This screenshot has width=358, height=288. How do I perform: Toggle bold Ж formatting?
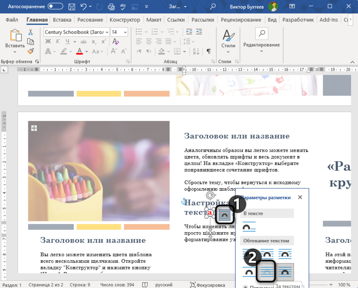[48, 42]
